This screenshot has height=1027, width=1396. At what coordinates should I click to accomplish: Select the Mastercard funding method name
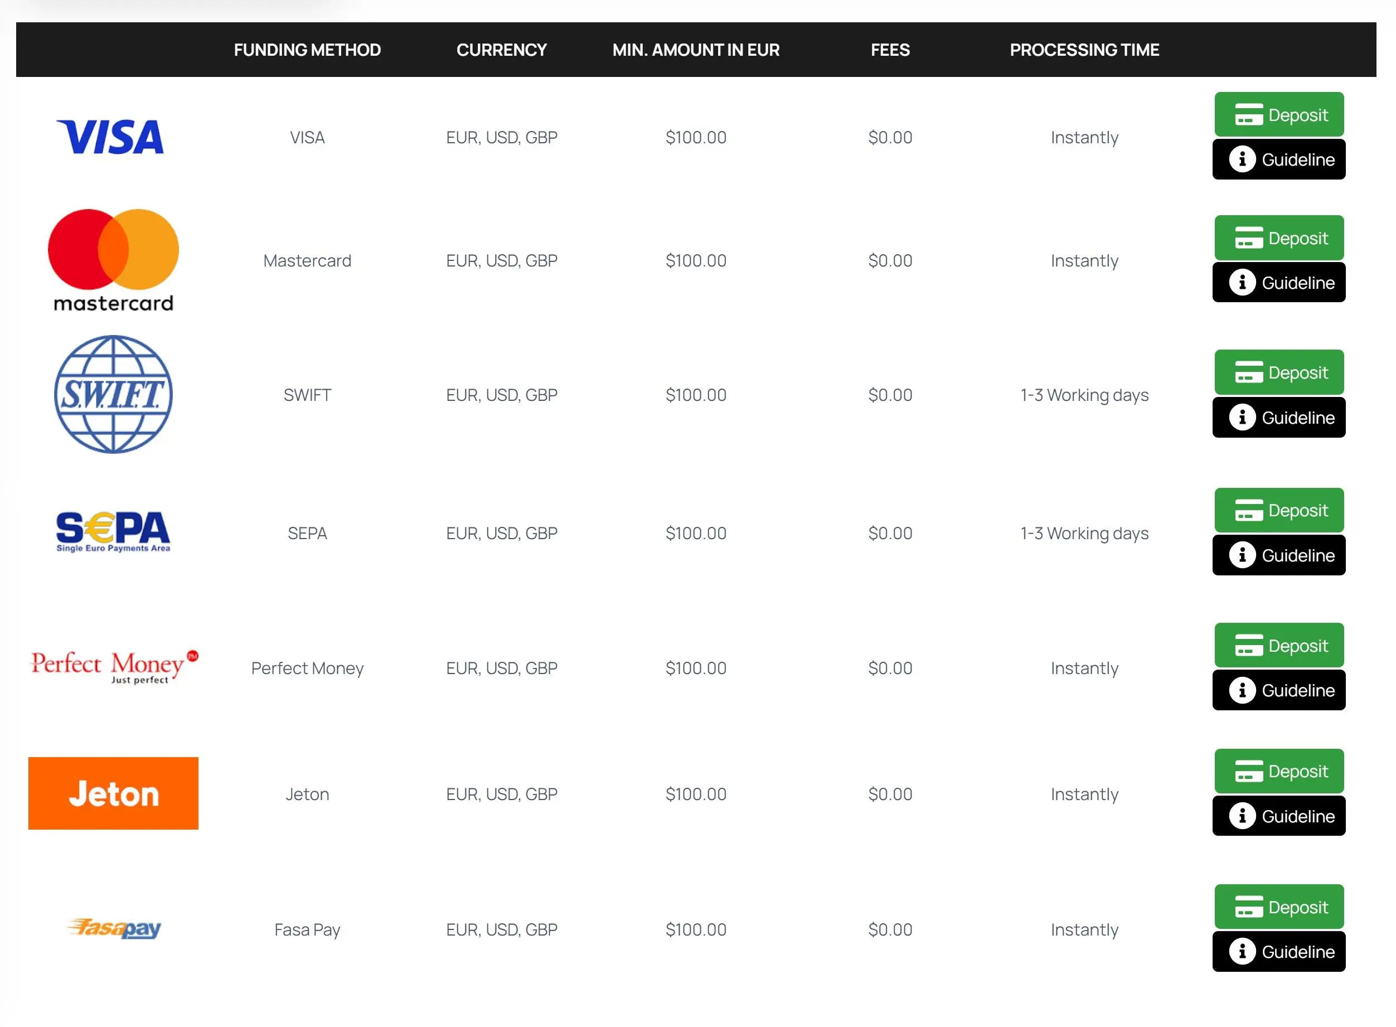[x=307, y=260]
